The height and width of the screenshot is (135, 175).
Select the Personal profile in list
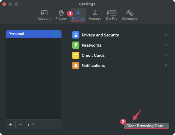click(x=34, y=34)
